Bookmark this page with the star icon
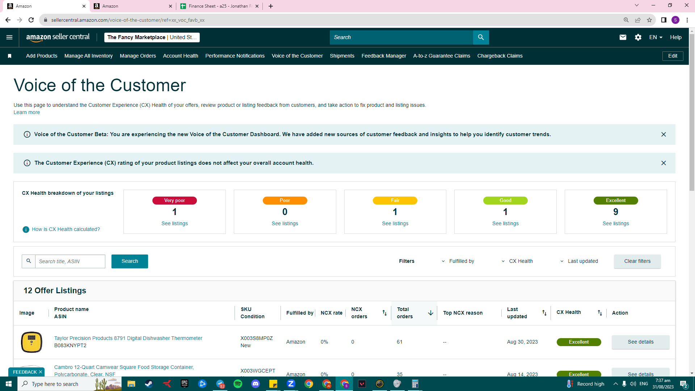The height and width of the screenshot is (391, 695). (x=649, y=20)
